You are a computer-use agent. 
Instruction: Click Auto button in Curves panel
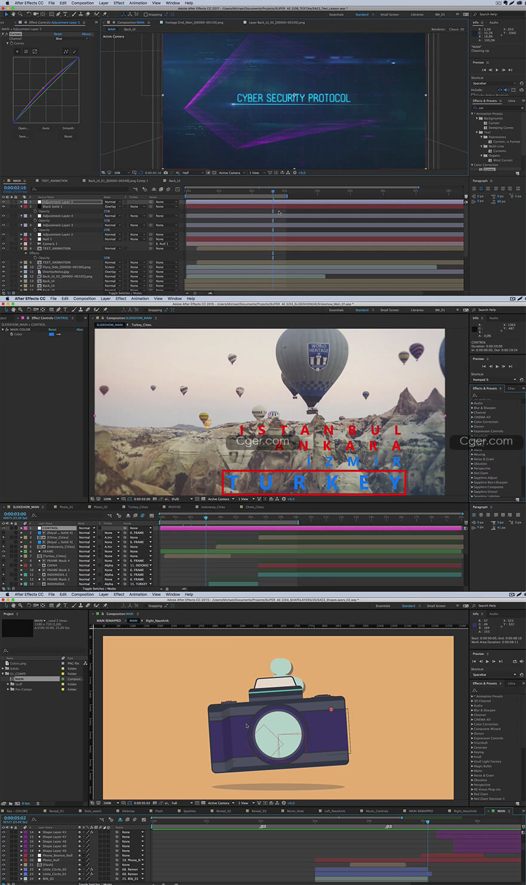[x=46, y=128]
